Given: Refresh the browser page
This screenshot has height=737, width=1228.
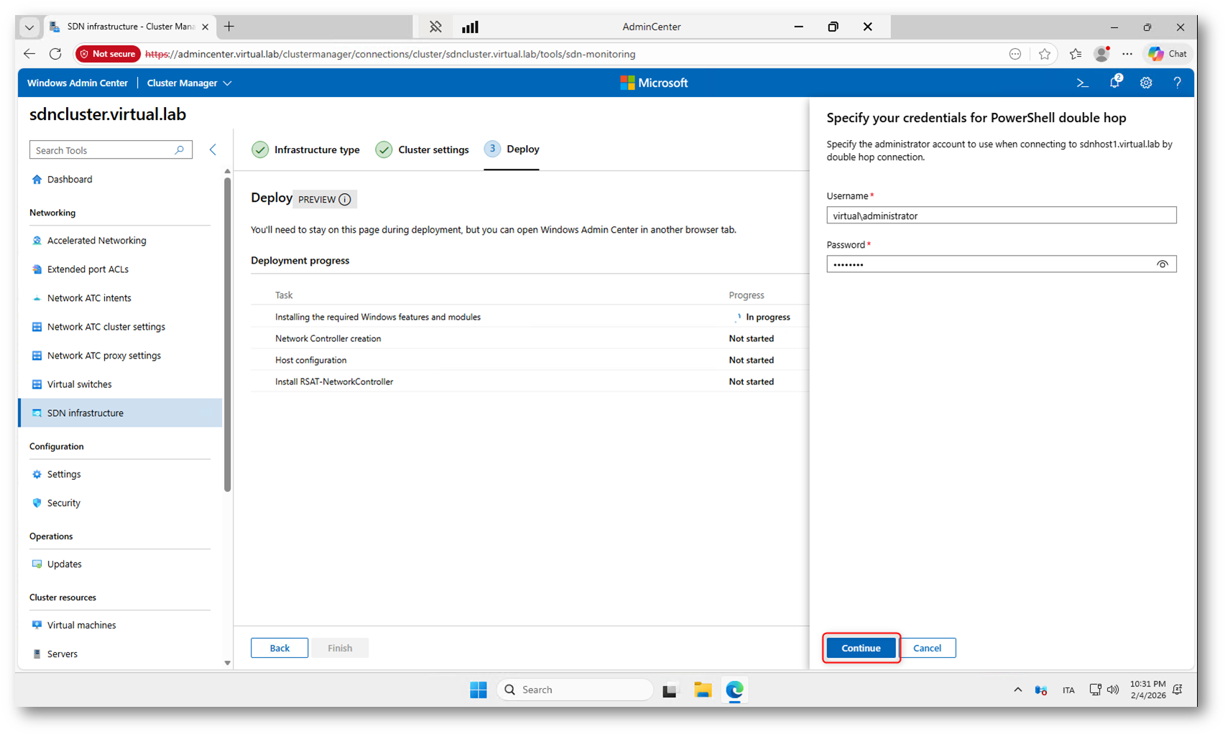Looking at the screenshot, I should (x=55, y=54).
